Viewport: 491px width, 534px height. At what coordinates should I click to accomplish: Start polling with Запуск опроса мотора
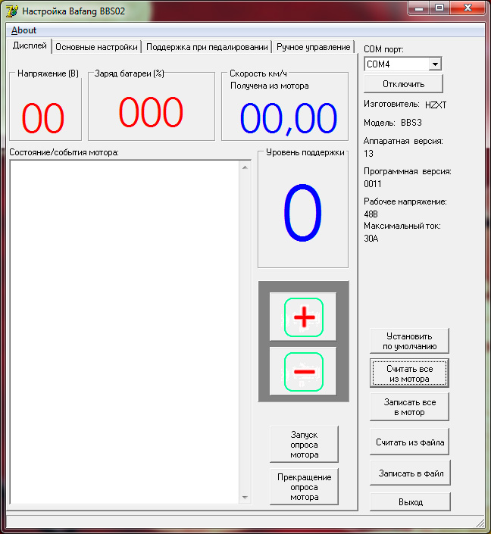click(x=304, y=445)
